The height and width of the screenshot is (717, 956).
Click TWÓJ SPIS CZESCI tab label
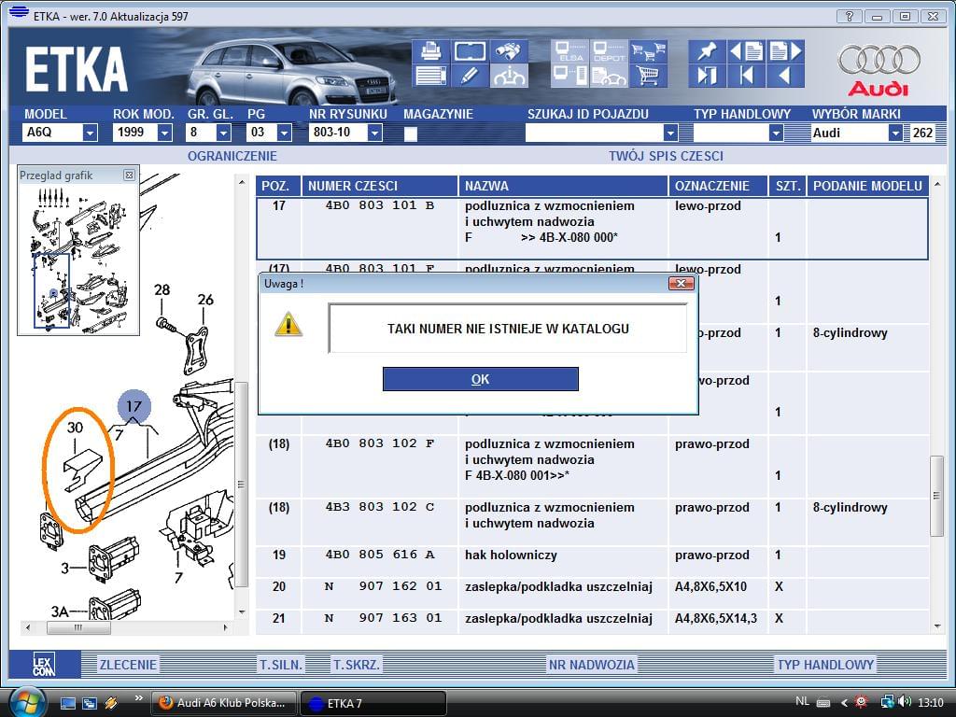pyautogui.click(x=666, y=156)
